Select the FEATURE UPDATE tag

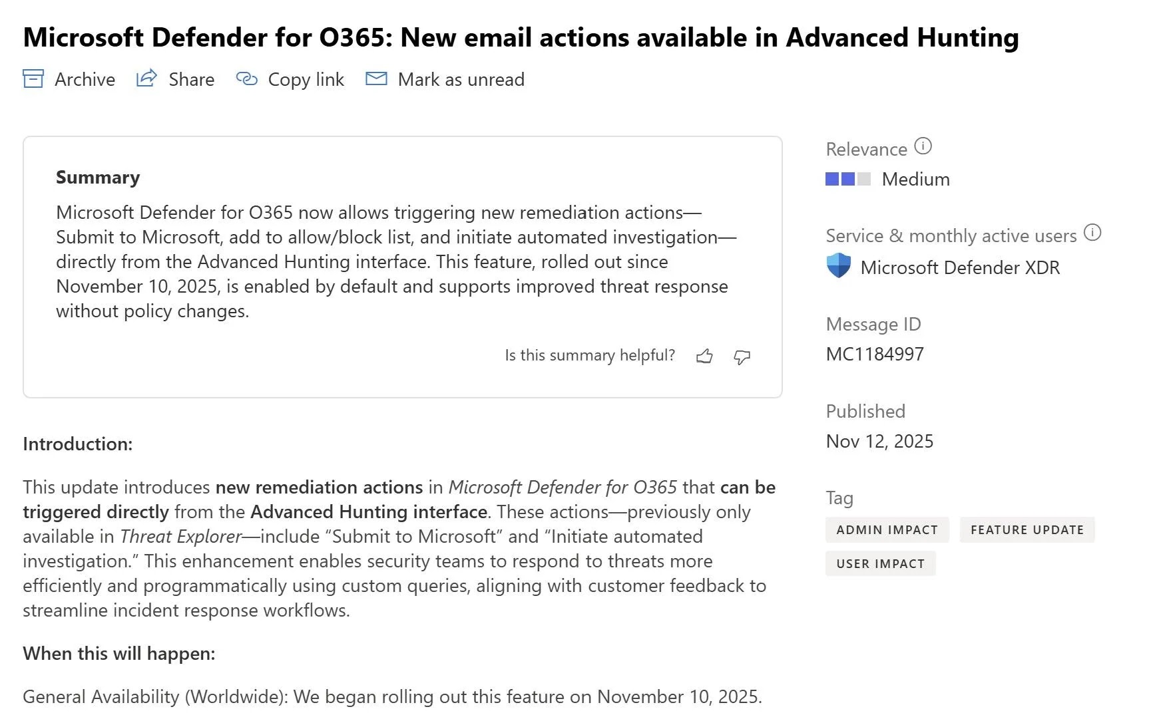1027,529
